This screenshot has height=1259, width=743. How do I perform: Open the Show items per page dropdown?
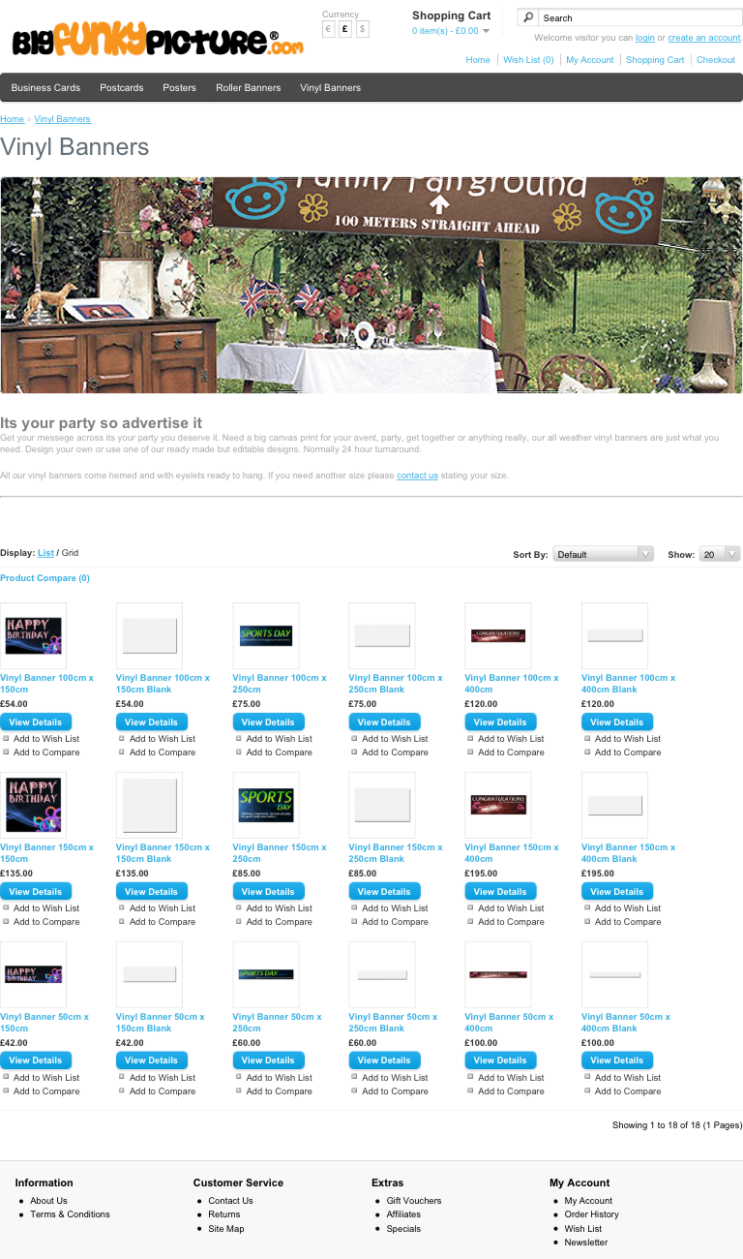pyautogui.click(x=720, y=555)
